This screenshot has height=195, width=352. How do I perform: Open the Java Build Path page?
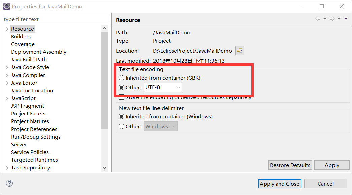point(29,60)
